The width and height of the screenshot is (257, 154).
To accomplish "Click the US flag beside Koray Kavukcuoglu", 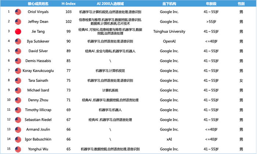I will click(18, 71).
